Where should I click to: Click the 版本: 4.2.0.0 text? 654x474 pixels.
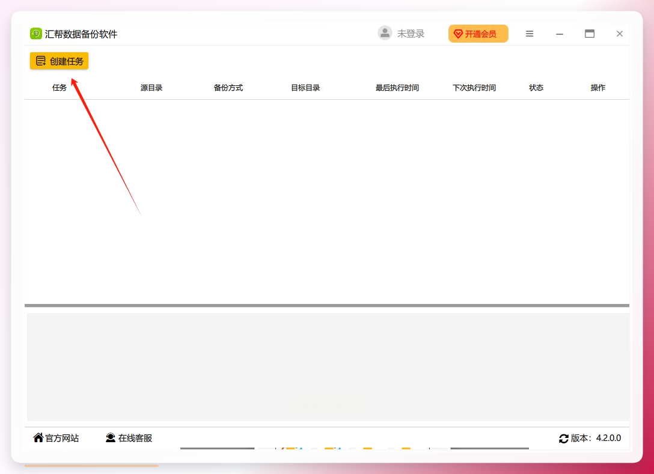coord(596,438)
